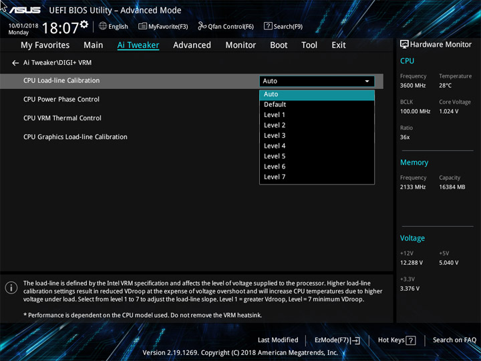Collapse the CPU Load-line Calibration dropdown arrow
Screen dimensions: 481x361
367,82
